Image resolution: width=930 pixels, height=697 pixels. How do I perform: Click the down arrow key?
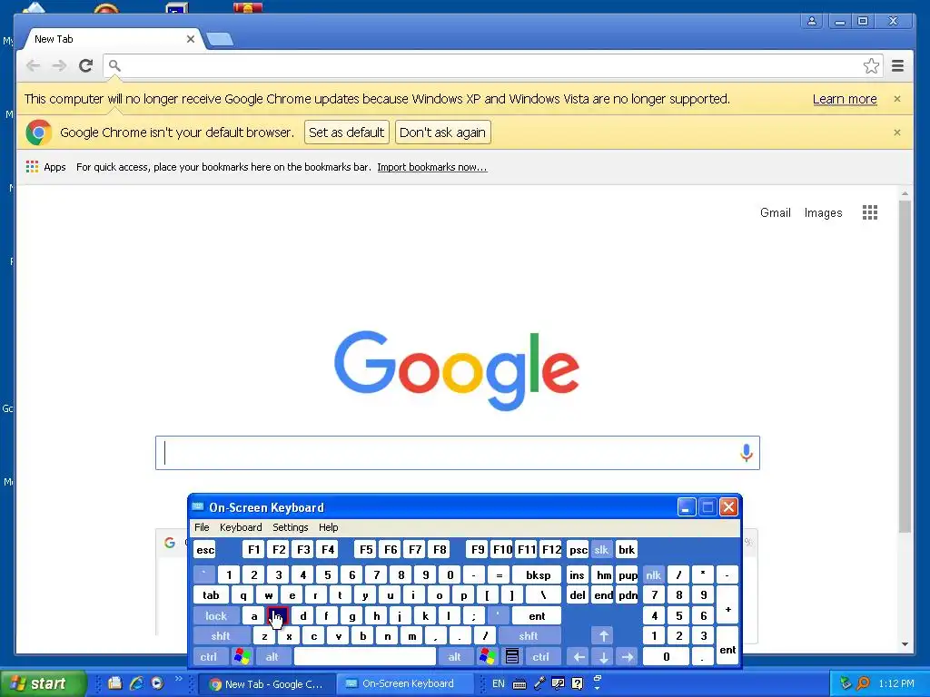[x=603, y=657]
